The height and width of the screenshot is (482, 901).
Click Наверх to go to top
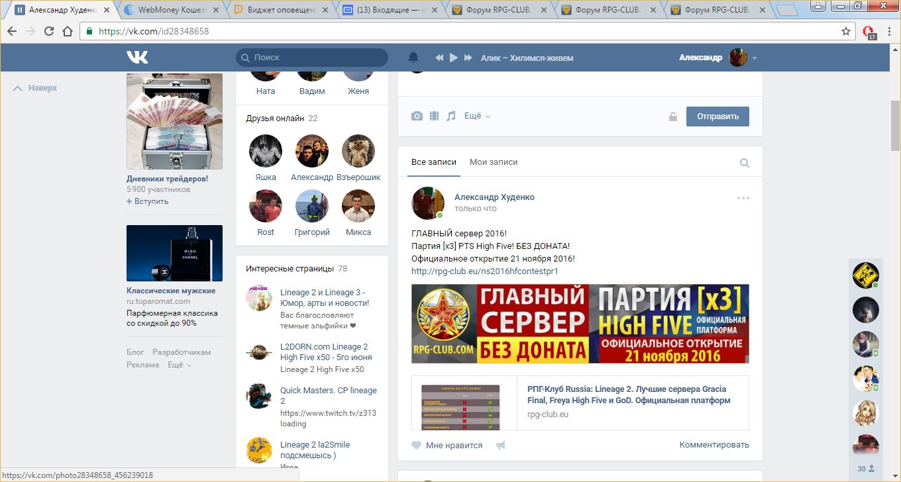coord(35,88)
